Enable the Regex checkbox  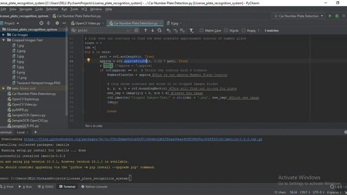pyautogui.click(x=243, y=30)
